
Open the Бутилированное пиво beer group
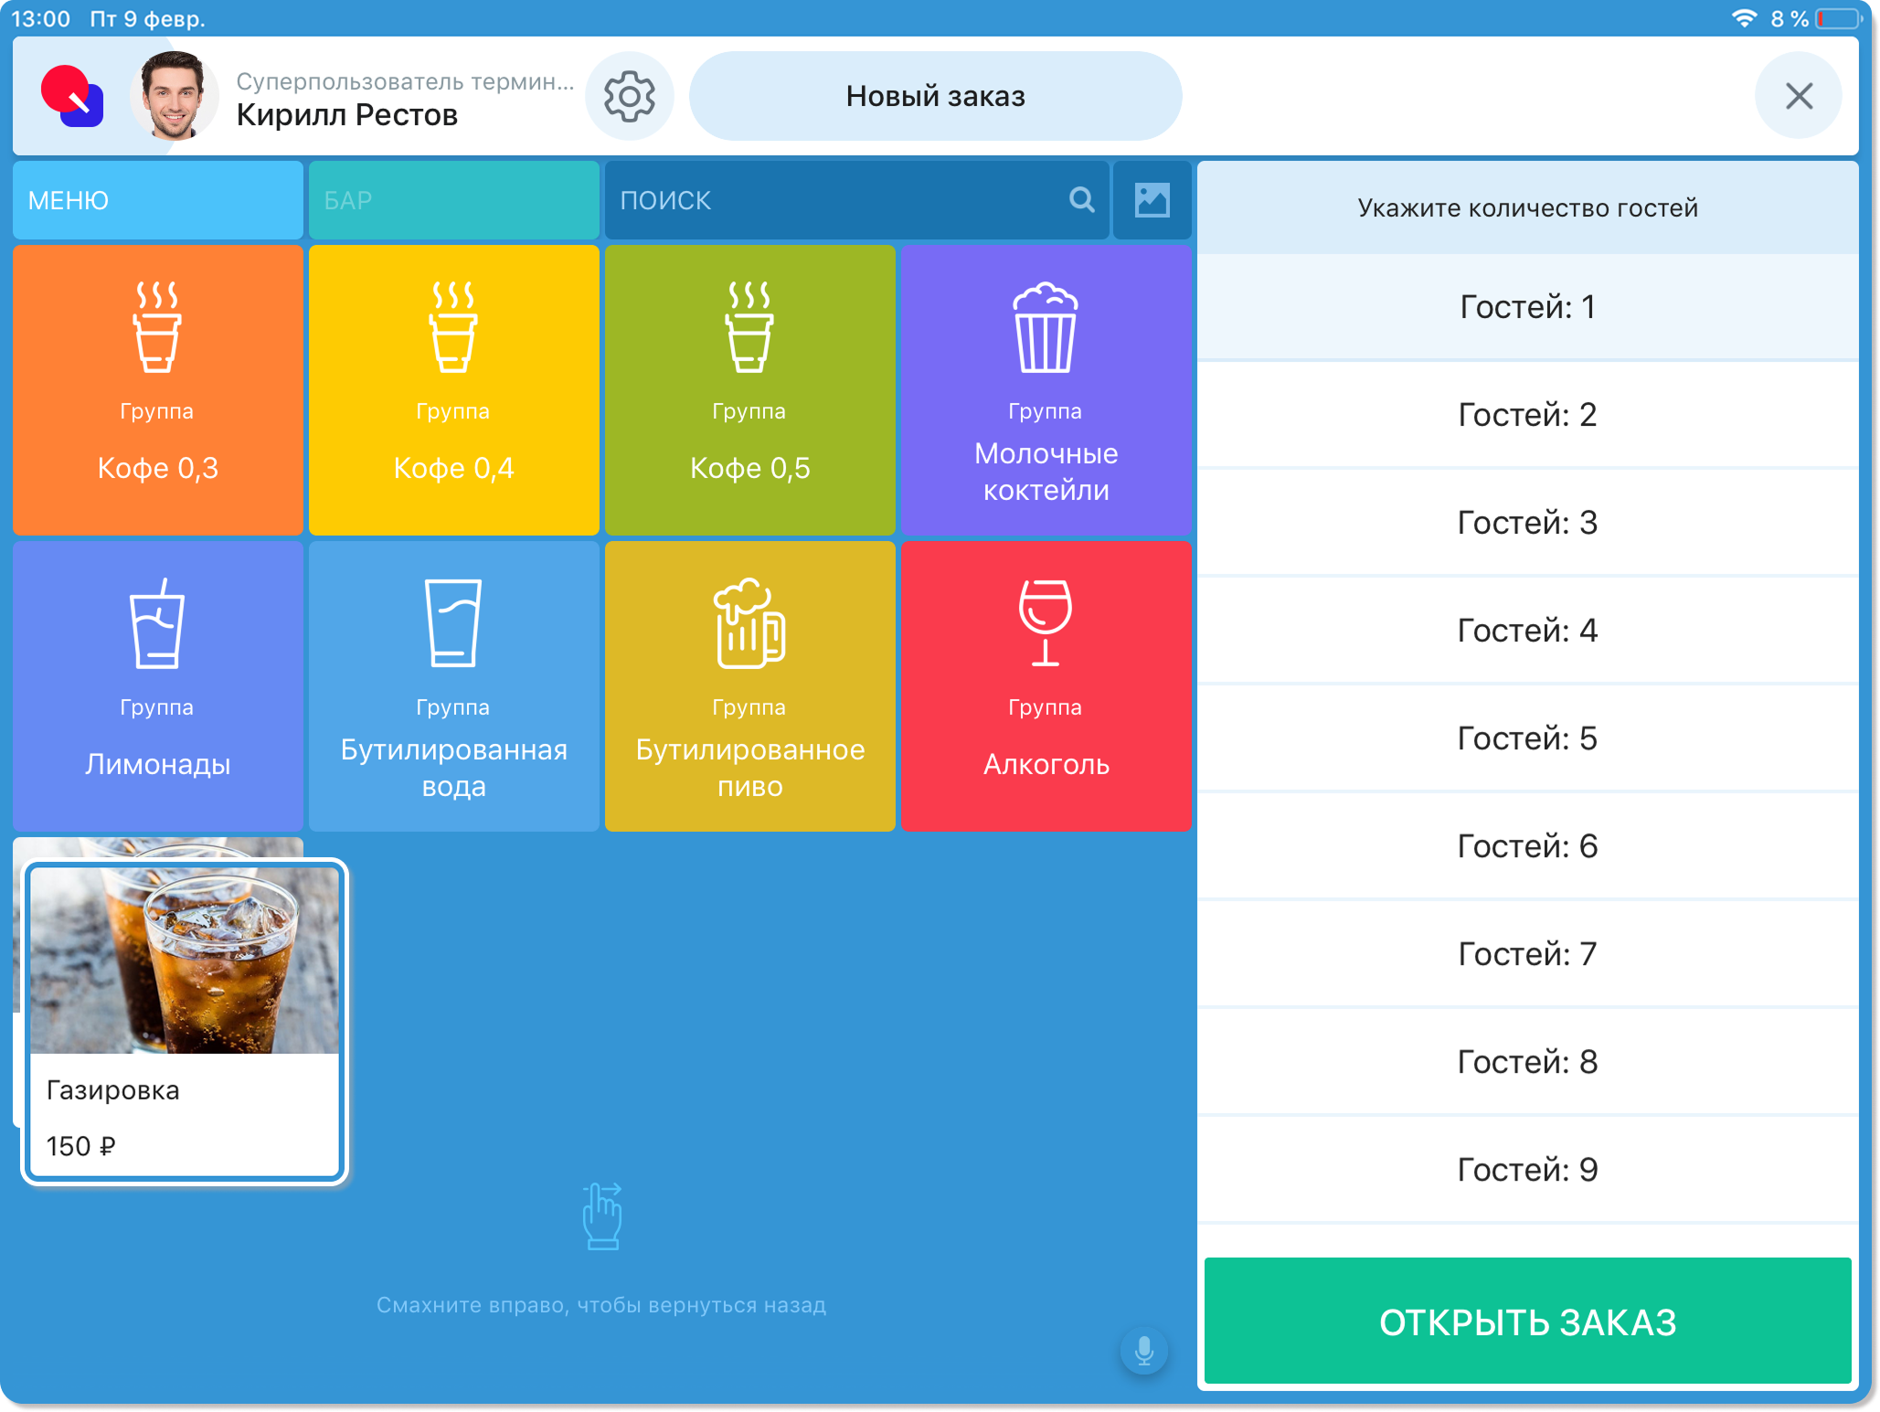click(x=749, y=685)
